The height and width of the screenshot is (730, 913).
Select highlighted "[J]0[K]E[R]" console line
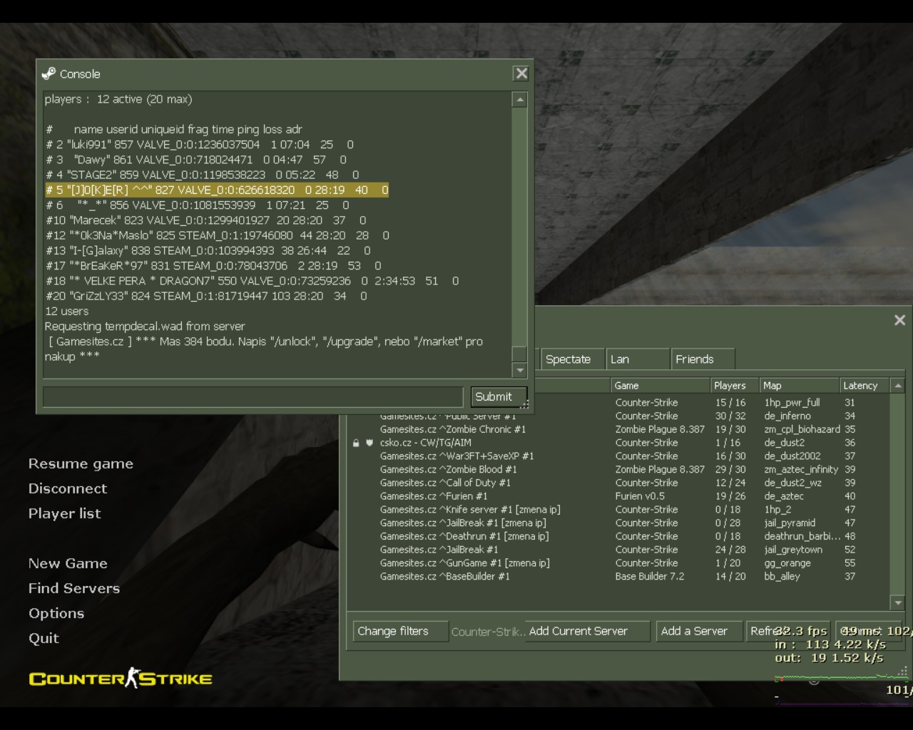click(217, 190)
